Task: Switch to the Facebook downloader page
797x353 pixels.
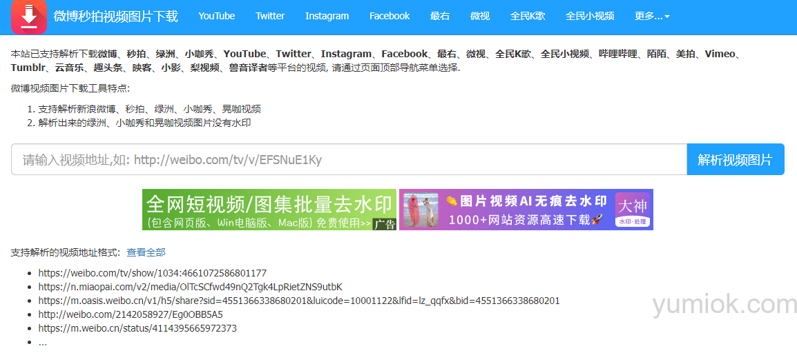Action: pyautogui.click(x=390, y=17)
